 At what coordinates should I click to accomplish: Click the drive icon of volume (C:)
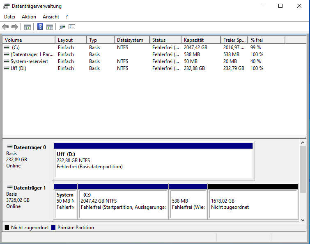click(7, 47)
